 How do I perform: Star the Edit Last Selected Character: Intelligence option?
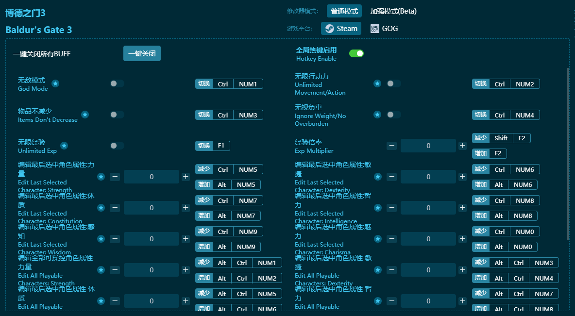click(378, 208)
